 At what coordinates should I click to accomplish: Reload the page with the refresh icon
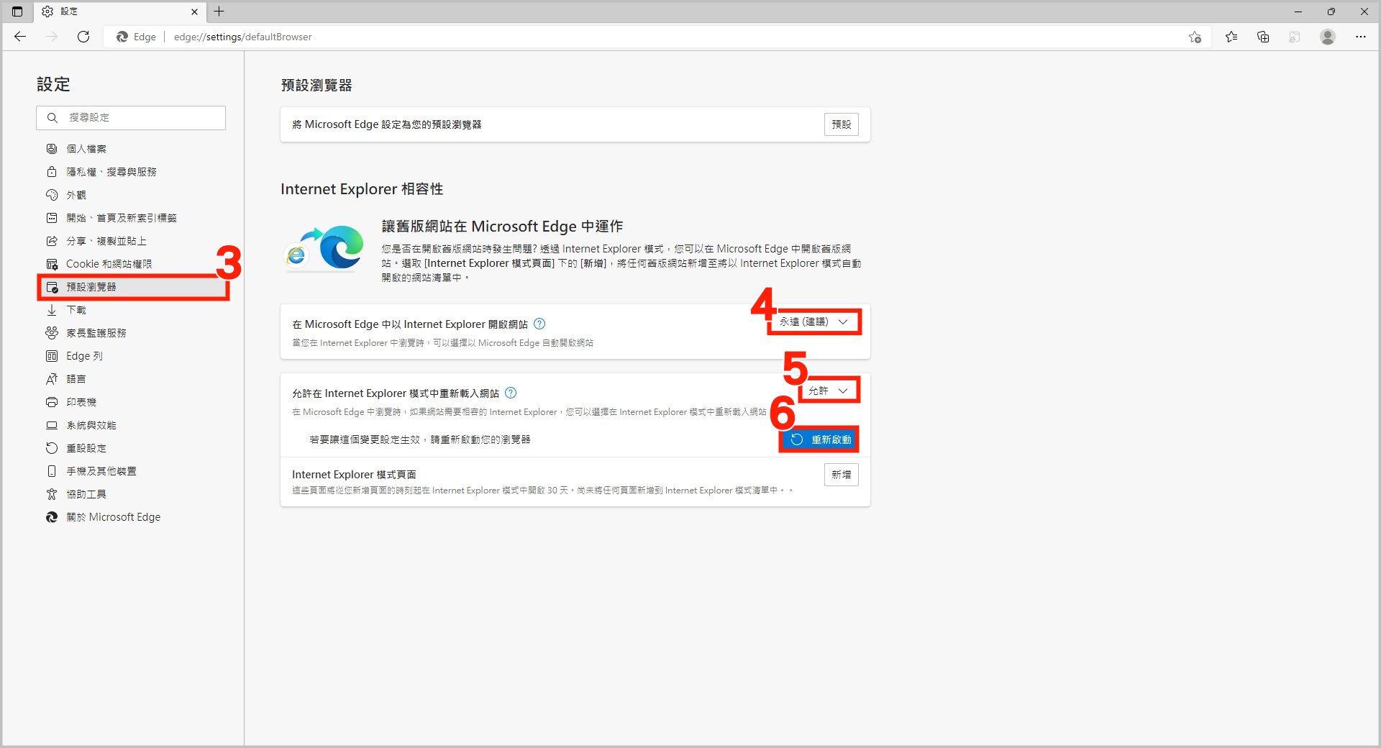point(83,37)
